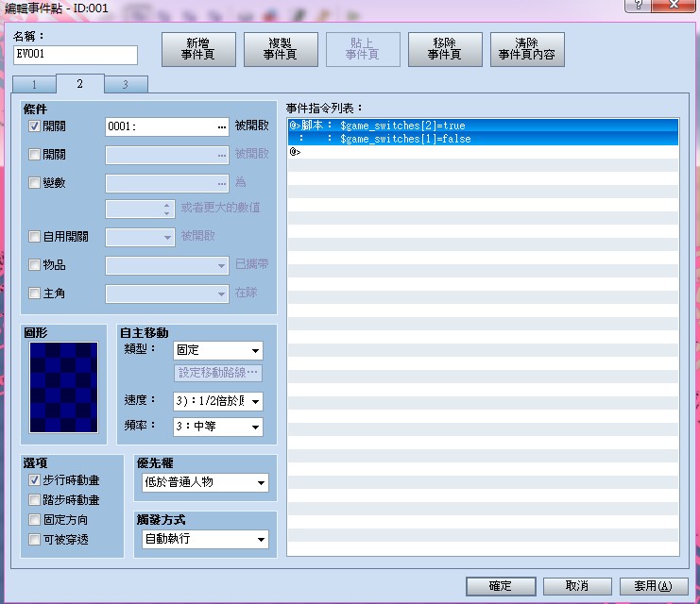Open the 類型 movement type dropdown
The width and height of the screenshot is (700, 604).
pos(218,351)
